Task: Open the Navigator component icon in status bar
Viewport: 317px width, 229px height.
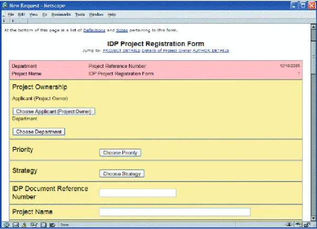Action: click(6, 225)
